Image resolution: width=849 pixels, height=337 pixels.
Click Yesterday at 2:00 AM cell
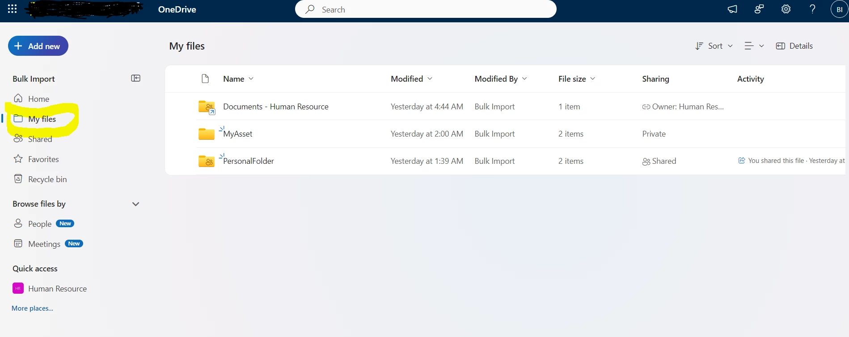[x=427, y=134]
